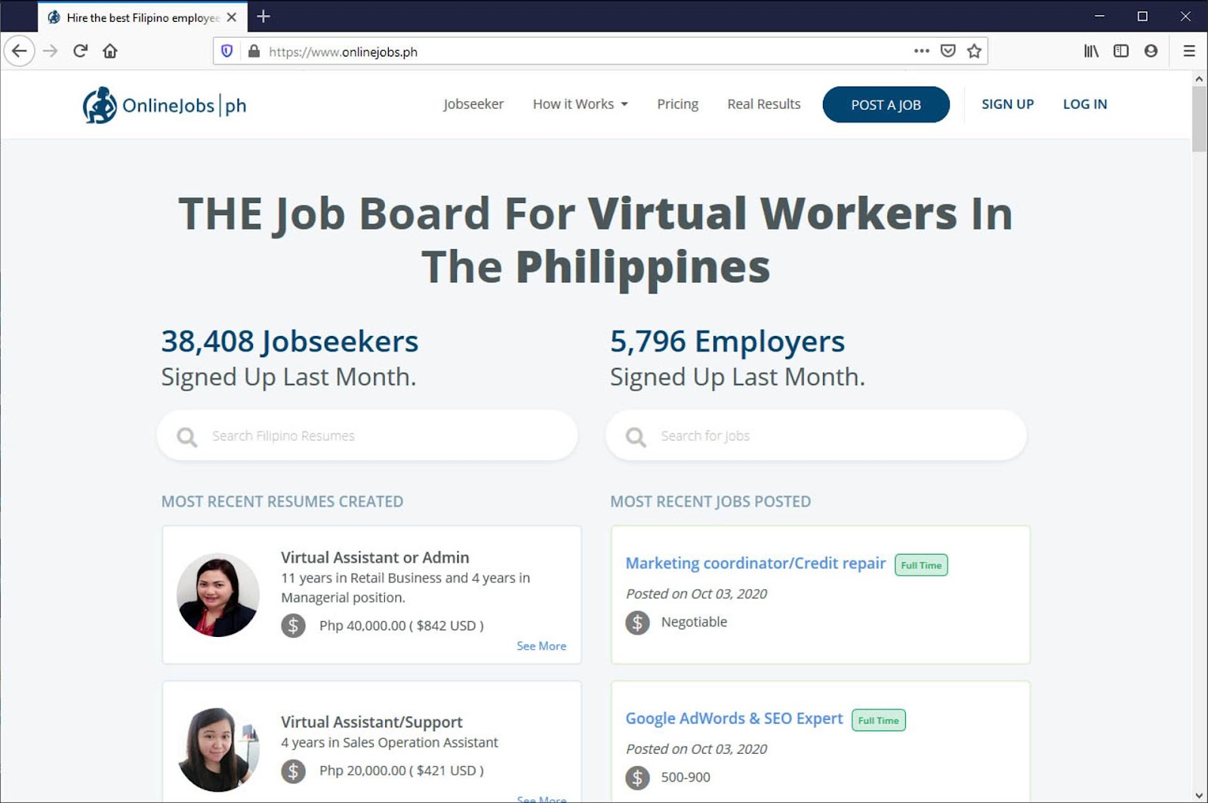The image size is (1208, 803).
Task: Focus the Search Filipino Resumes field
Action: click(367, 436)
